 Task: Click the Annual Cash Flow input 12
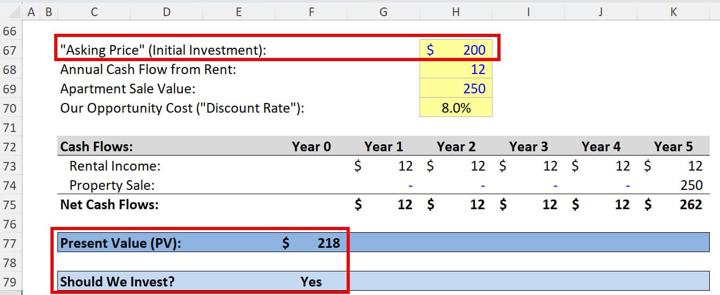pyautogui.click(x=456, y=70)
